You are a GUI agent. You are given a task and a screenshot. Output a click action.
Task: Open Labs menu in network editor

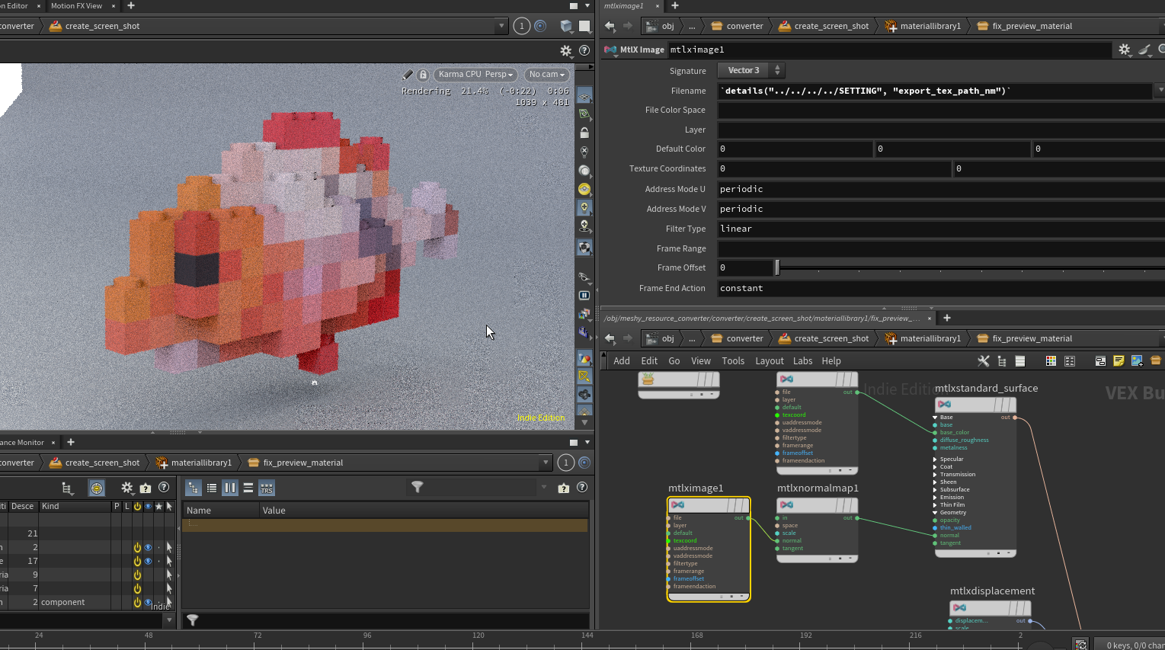(x=802, y=361)
